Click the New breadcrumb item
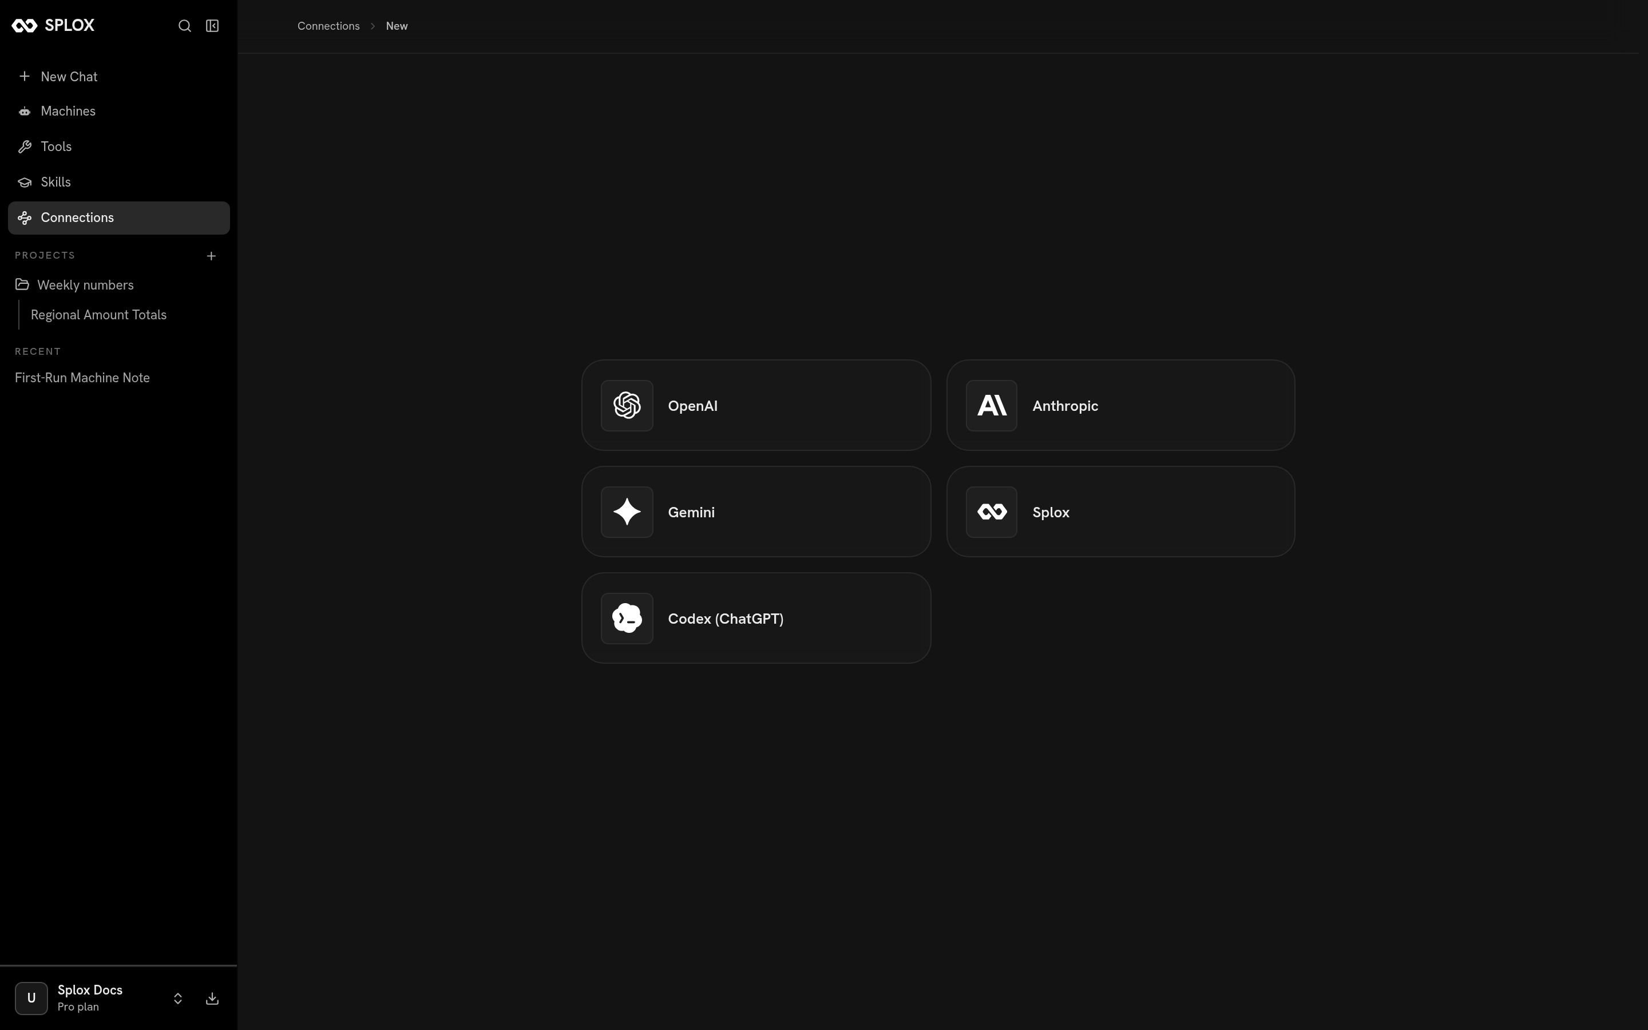The height and width of the screenshot is (1030, 1648). pos(397,26)
